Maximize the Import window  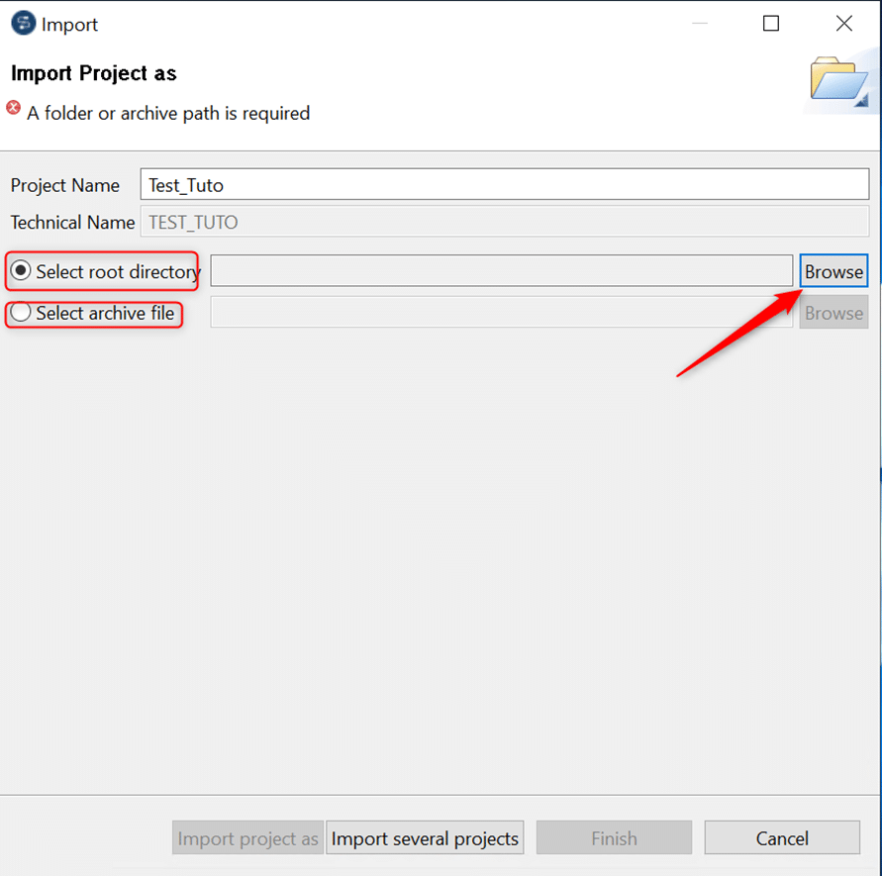click(x=770, y=24)
